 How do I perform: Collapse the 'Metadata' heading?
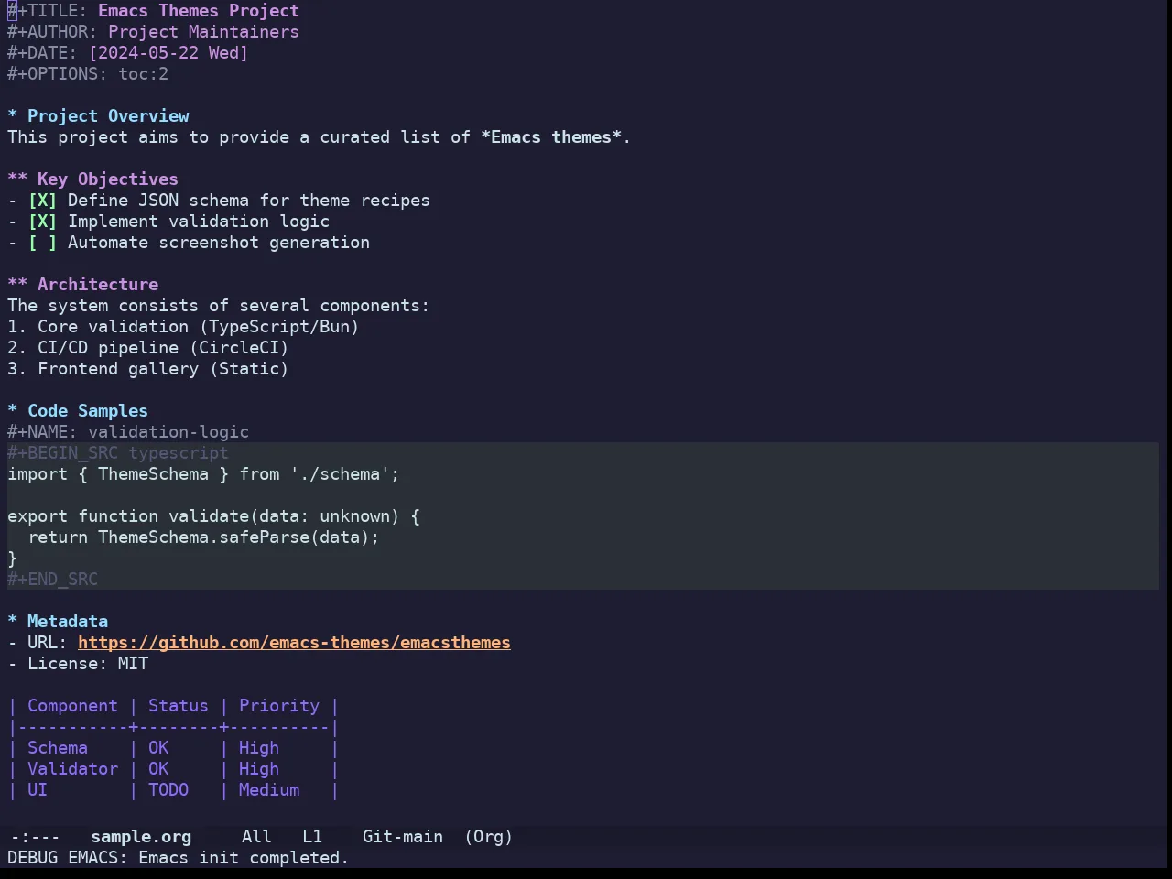tap(13, 622)
